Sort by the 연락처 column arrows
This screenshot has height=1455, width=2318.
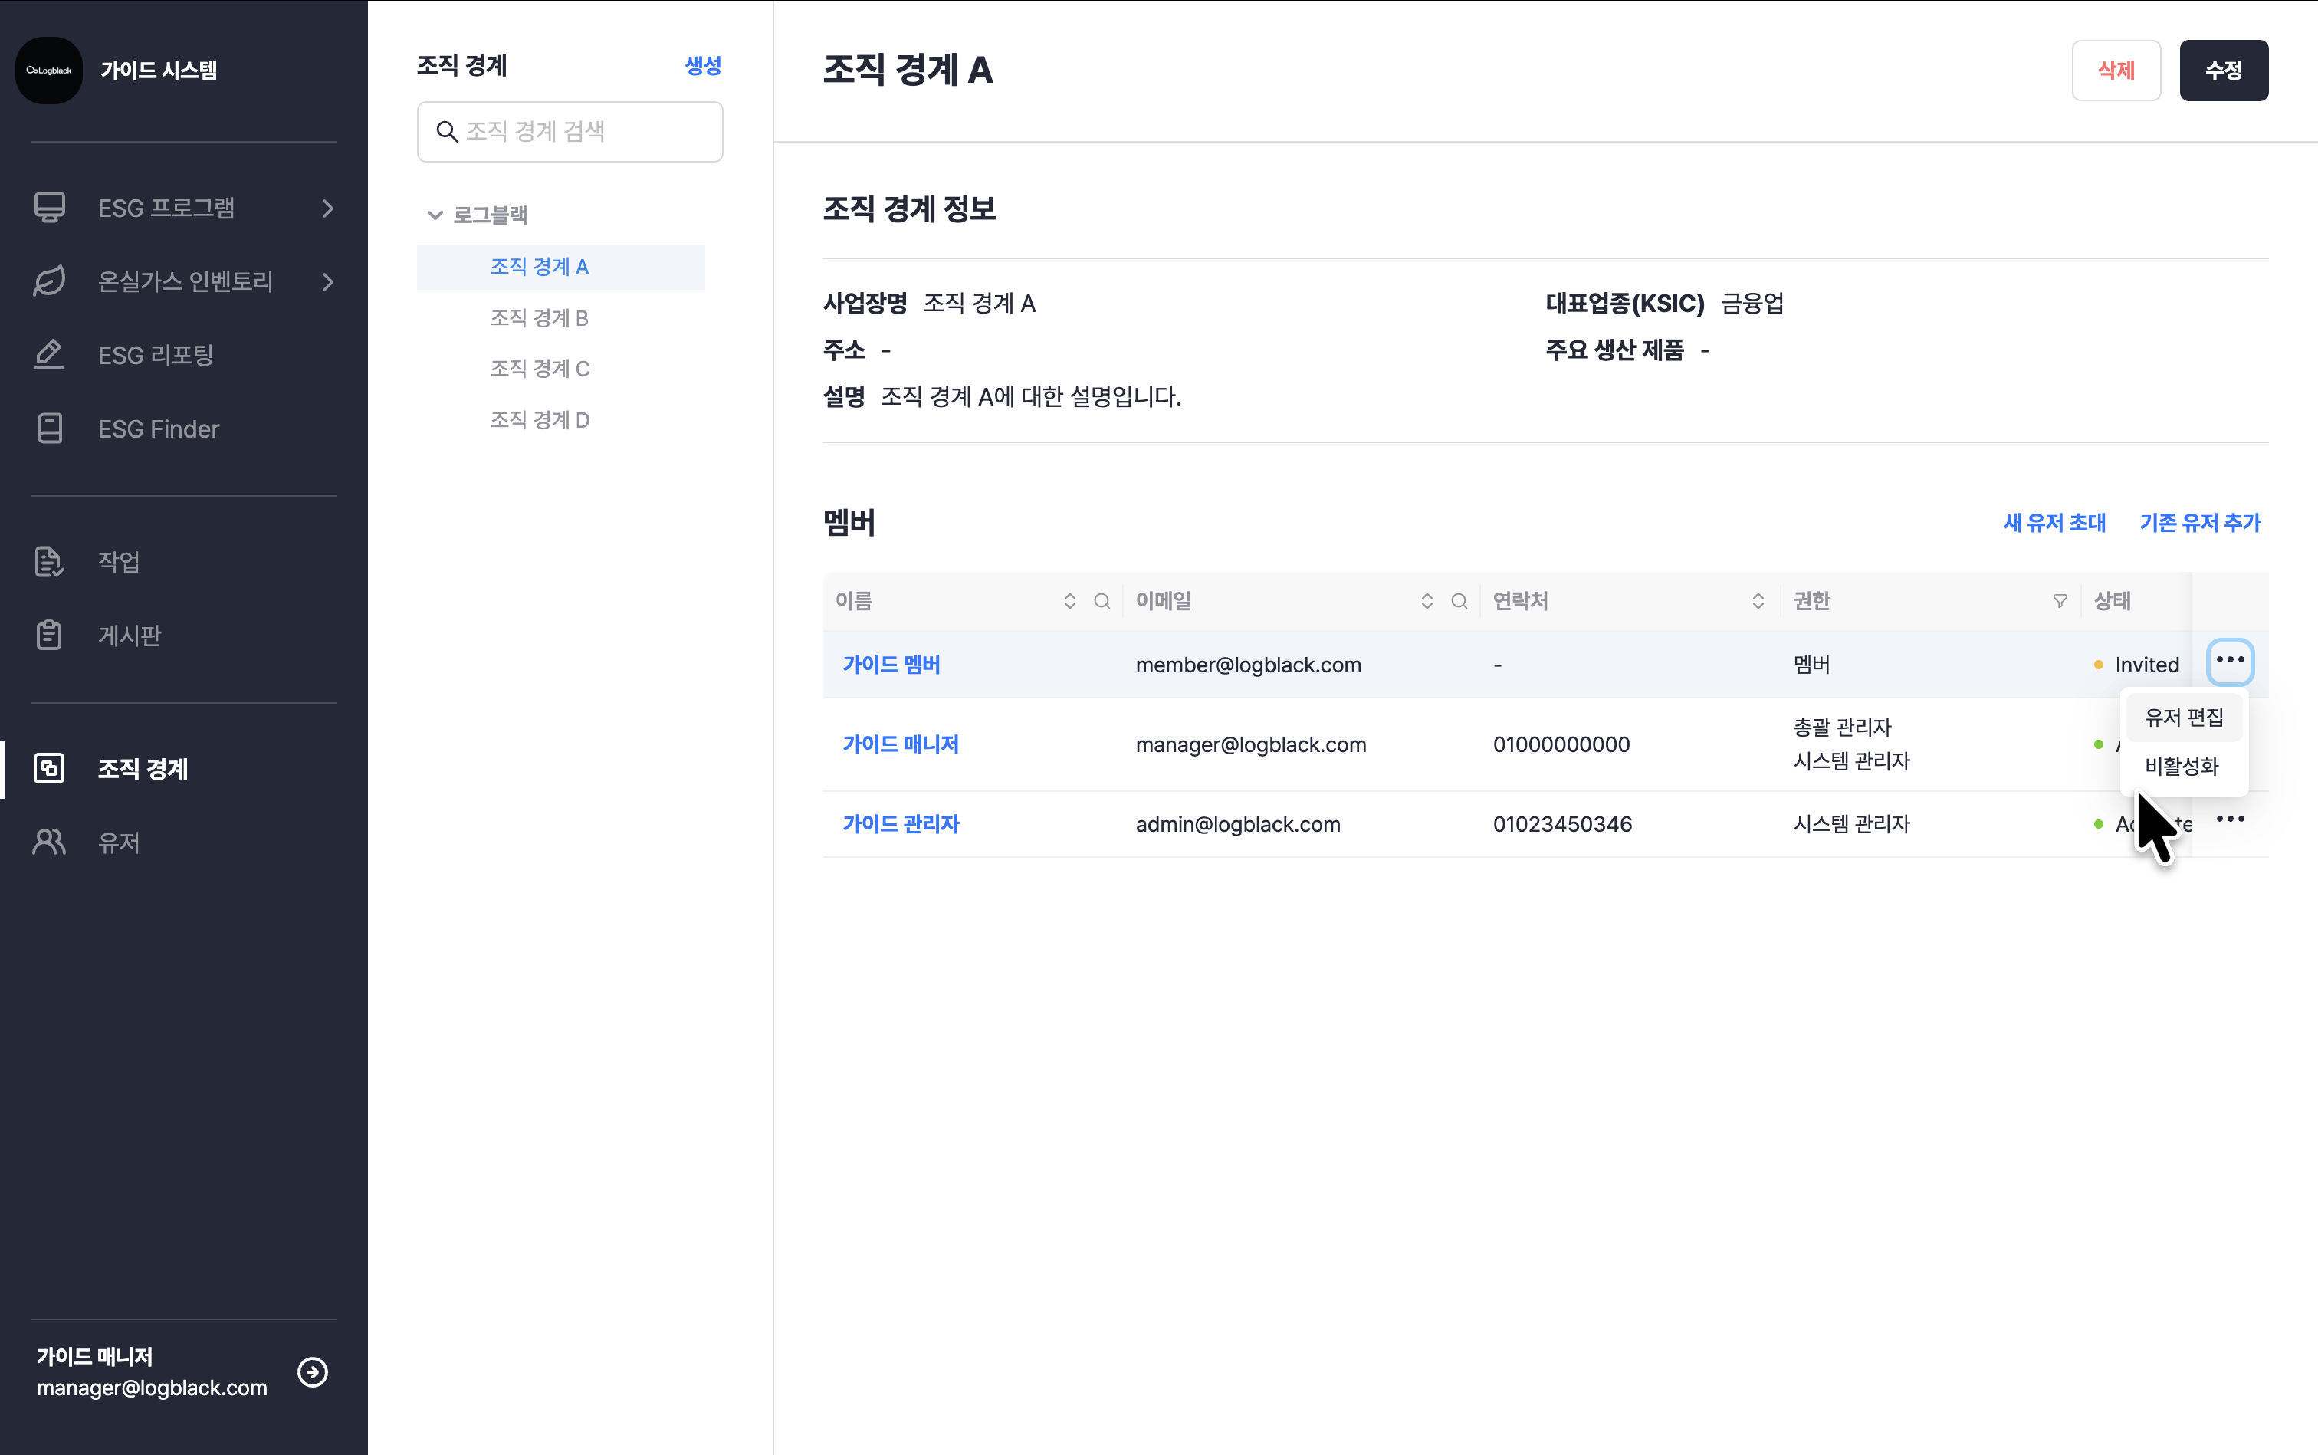[x=1757, y=602]
